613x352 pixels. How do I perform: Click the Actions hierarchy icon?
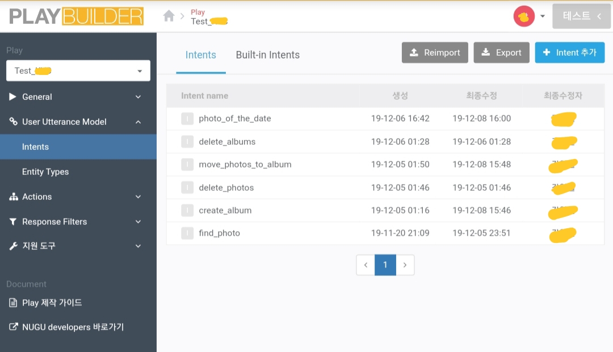point(13,197)
